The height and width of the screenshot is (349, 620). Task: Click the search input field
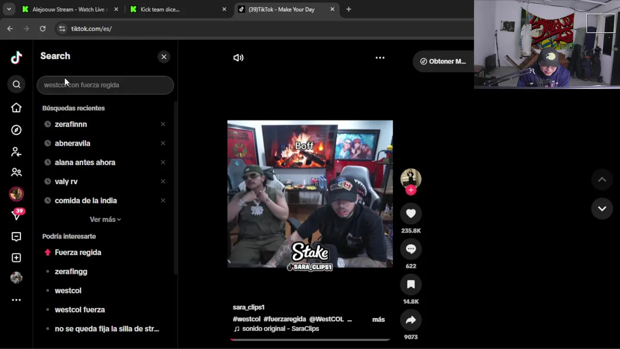(105, 85)
